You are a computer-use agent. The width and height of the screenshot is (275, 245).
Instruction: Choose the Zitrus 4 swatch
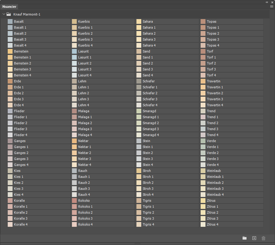(x=203, y=224)
